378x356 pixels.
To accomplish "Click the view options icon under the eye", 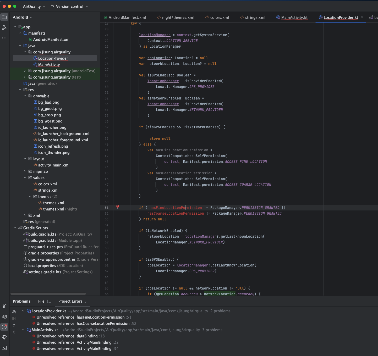I will [x=14, y=319].
